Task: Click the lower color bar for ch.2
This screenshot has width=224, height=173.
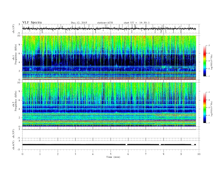Action: (x=204, y=107)
